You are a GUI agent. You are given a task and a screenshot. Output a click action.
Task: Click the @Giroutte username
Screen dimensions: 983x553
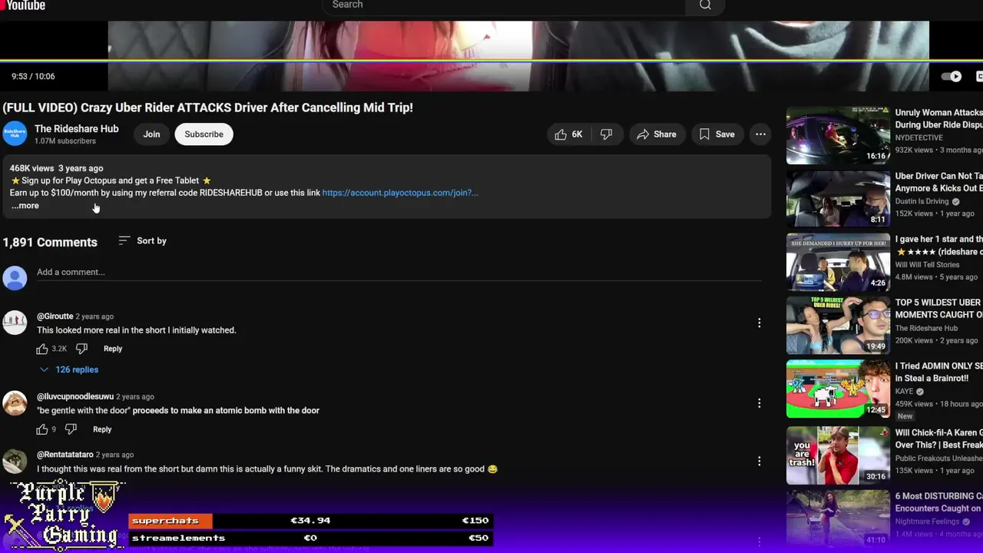pos(55,316)
